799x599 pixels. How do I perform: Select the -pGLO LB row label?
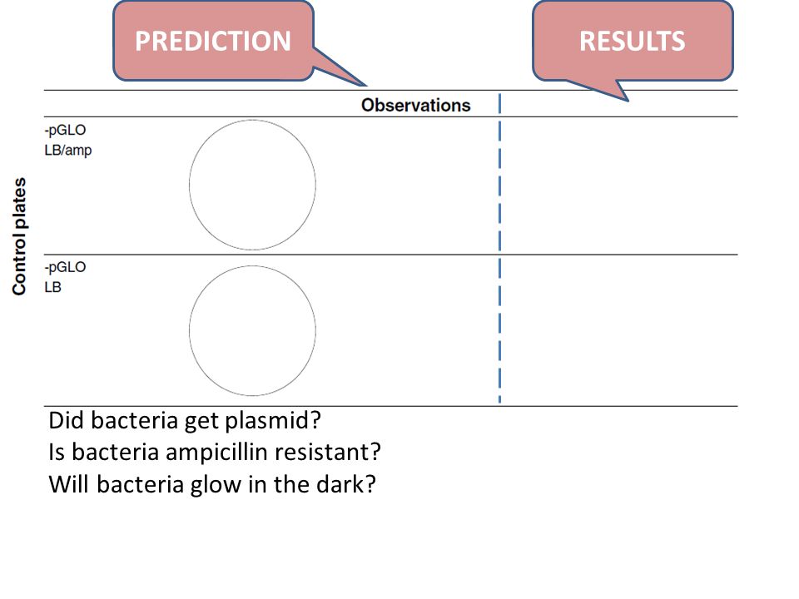click(x=65, y=277)
